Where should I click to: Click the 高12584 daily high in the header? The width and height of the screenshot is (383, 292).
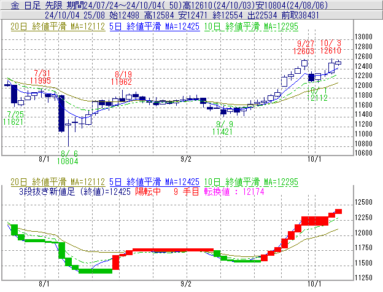(159, 15)
